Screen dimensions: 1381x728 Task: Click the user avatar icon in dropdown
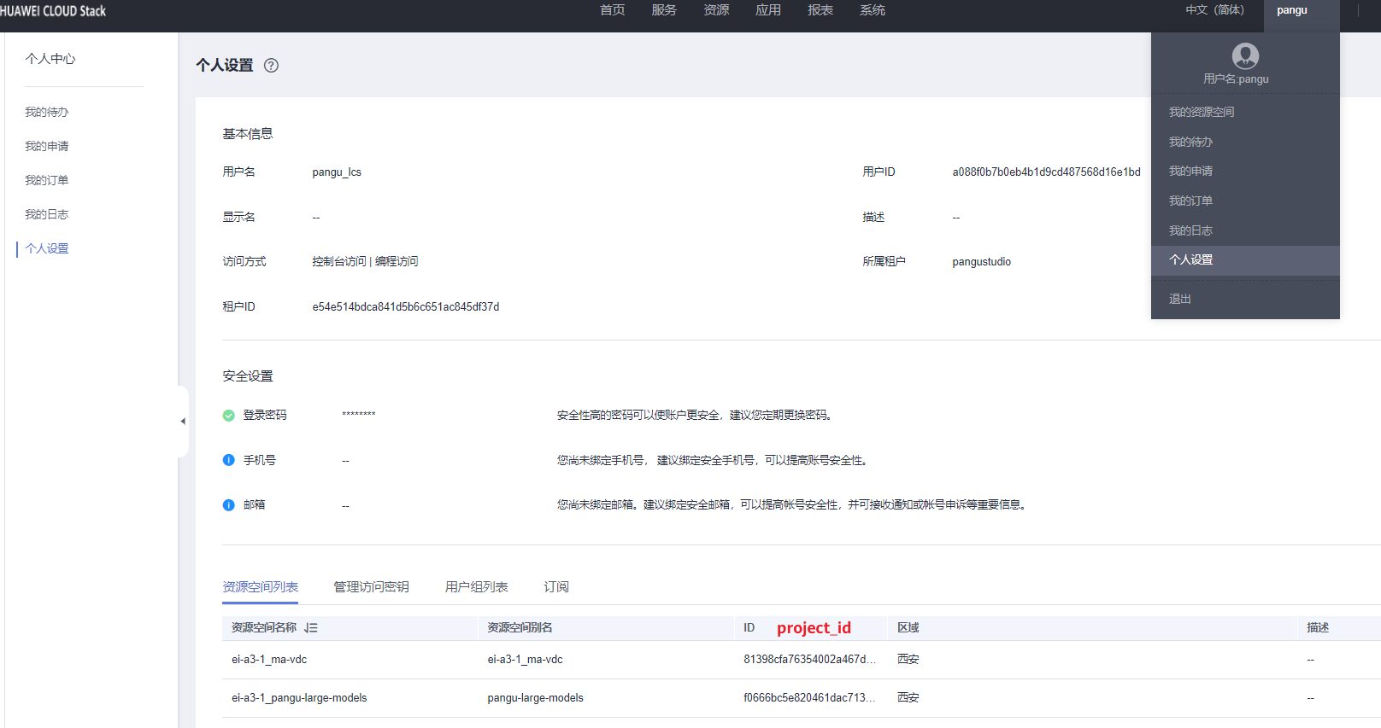coord(1244,56)
